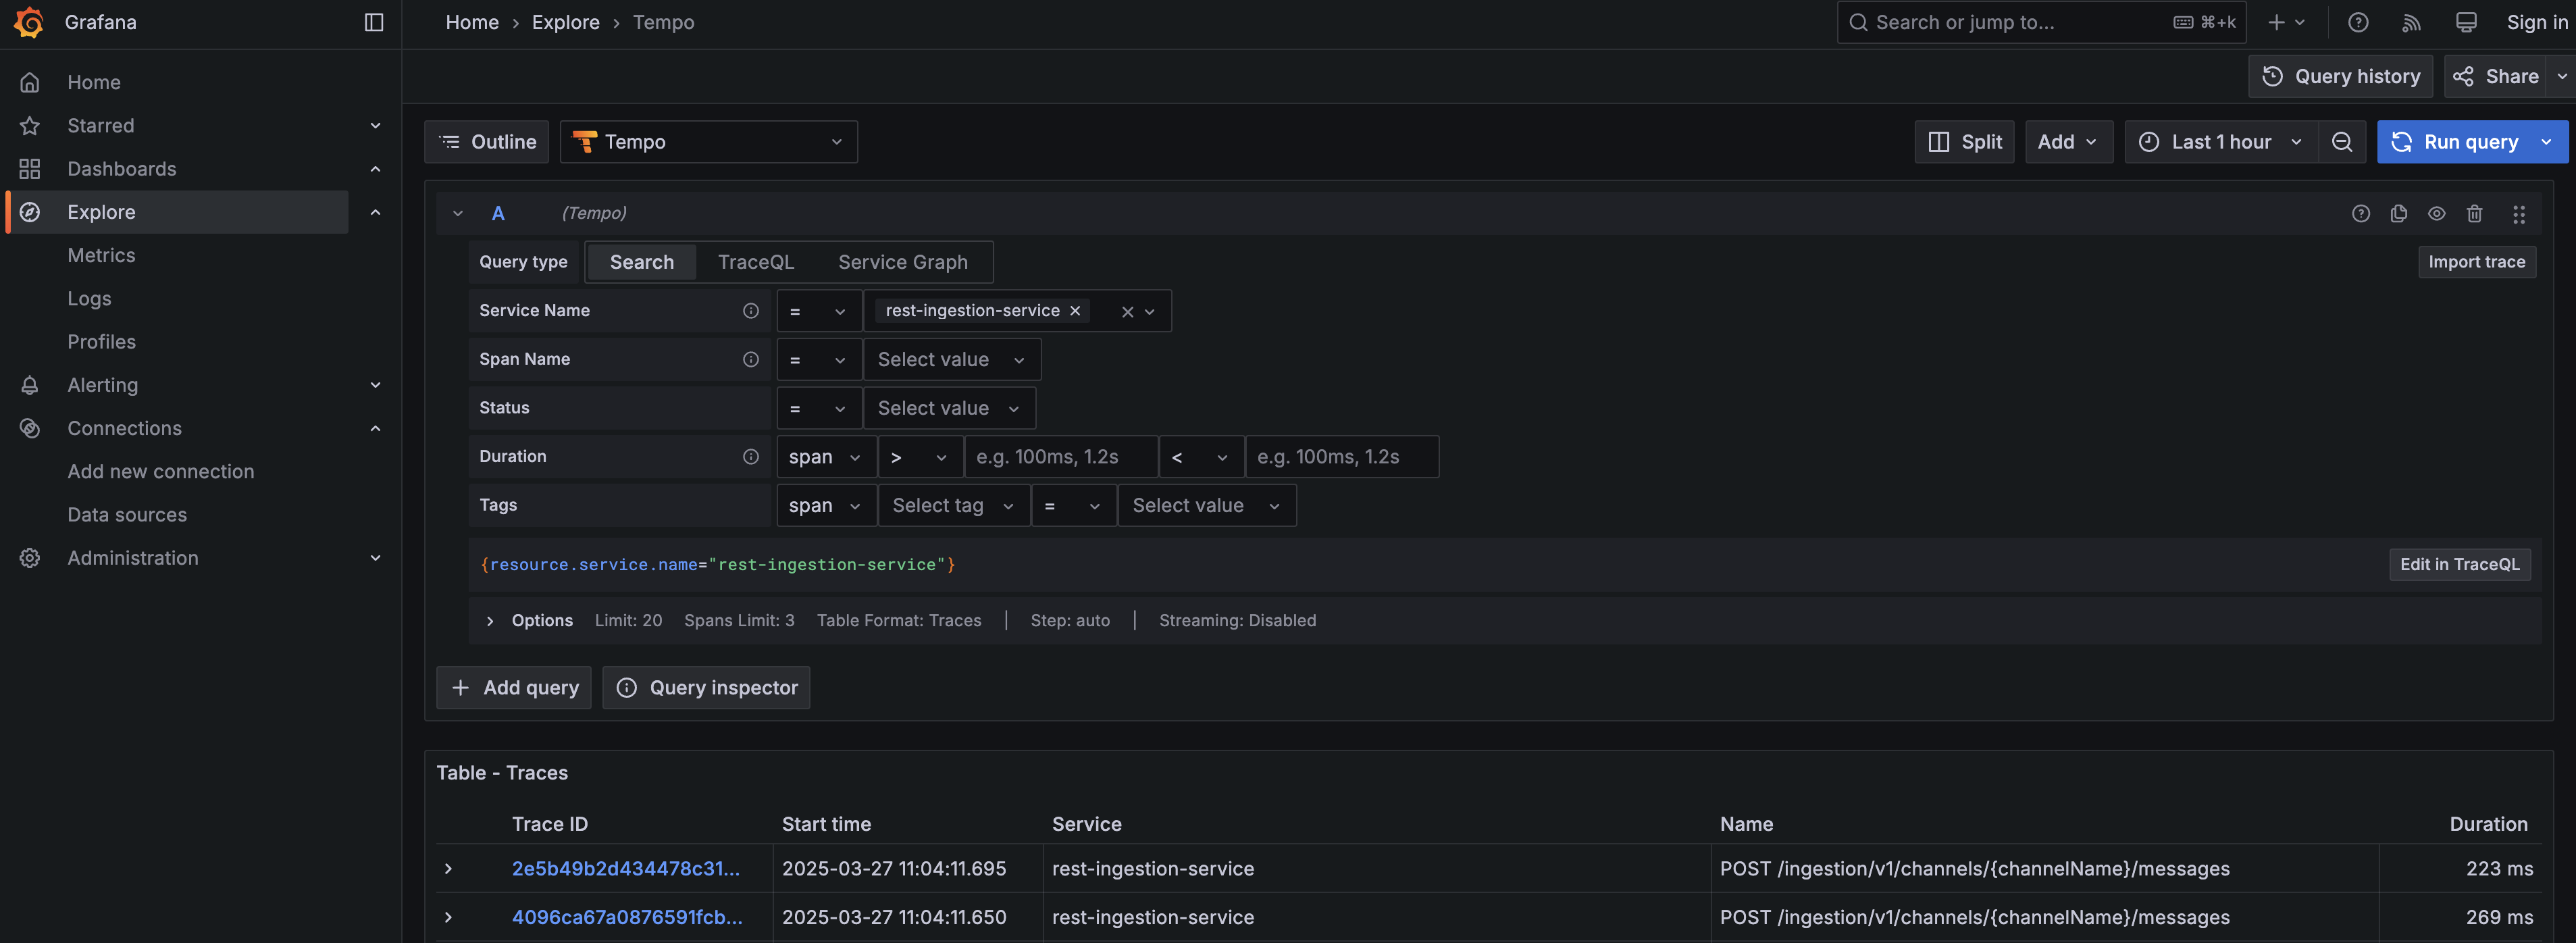This screenshot has width=2576, height=943.
Task: Toggle the sidebar dock menu icon
Action: [374, 22]
